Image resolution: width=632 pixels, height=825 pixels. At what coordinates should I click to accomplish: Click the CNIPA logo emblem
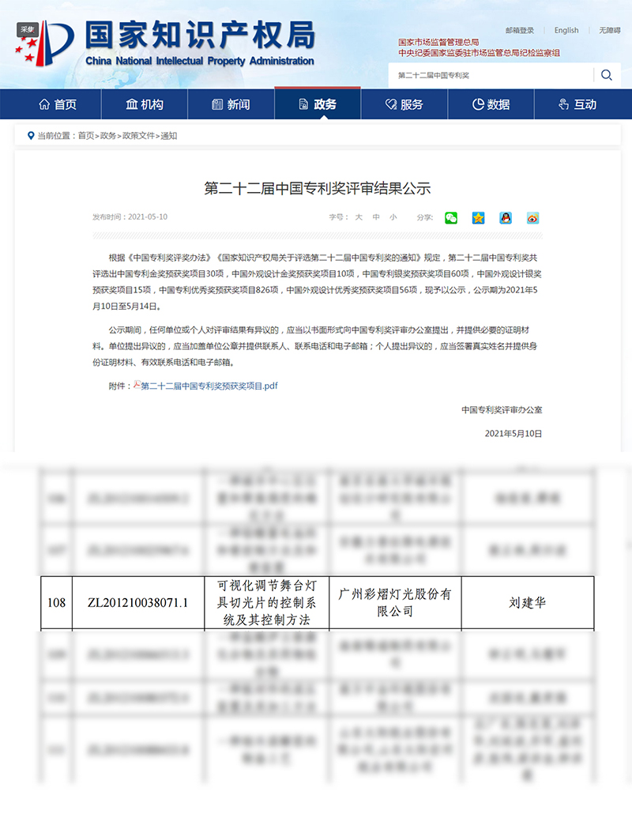tap(45, 43)
